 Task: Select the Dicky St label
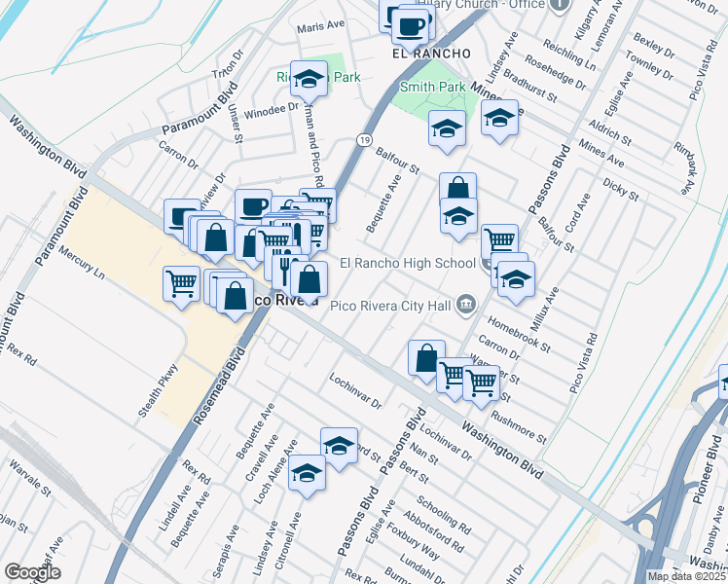(621, 190)
